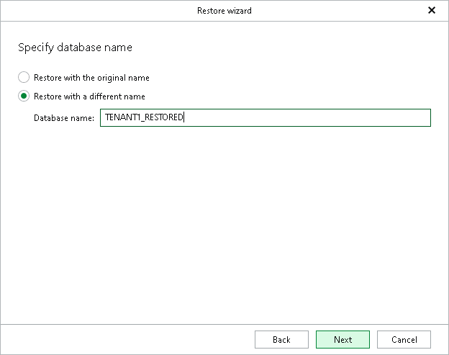The height and width of the screenshot is (355, 449).
Task: Click the empty area right of the database name text
Action: click(x=309, y=117)
